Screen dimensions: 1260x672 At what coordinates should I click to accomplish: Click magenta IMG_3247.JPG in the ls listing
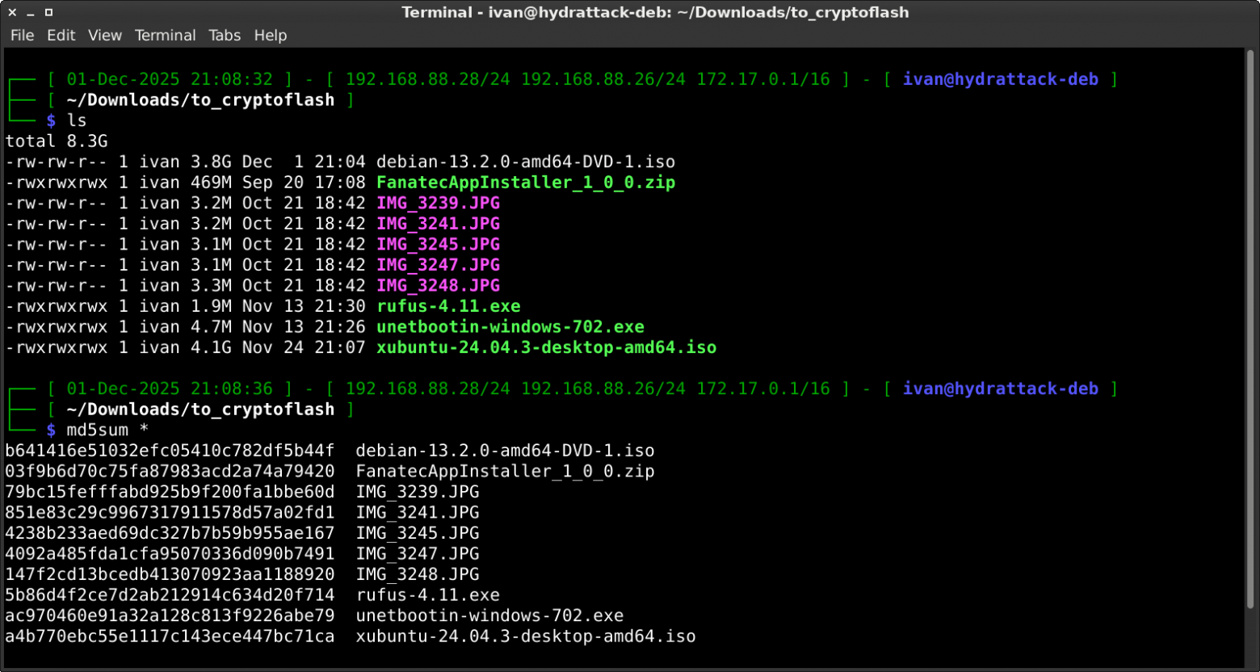click(439, 265)
